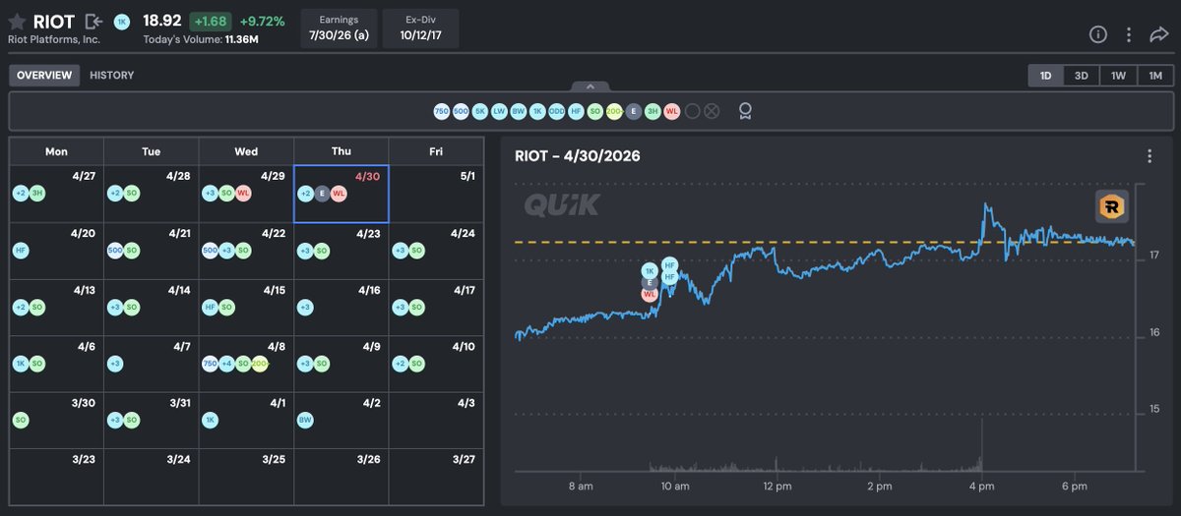Click the 3H filter badge in filter bar

coord(653,111)
